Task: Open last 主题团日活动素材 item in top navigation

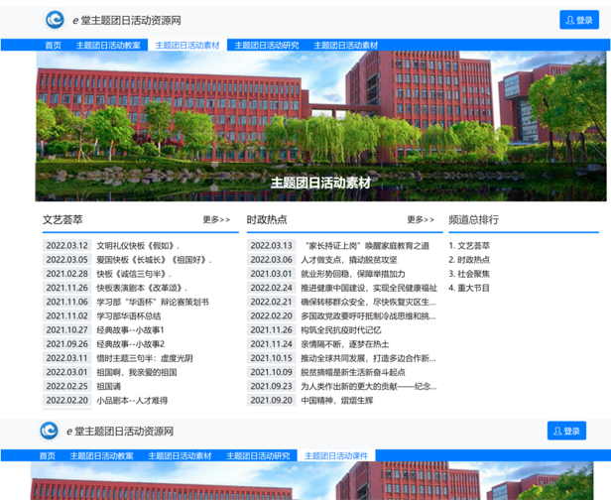Action: (345, 46)
